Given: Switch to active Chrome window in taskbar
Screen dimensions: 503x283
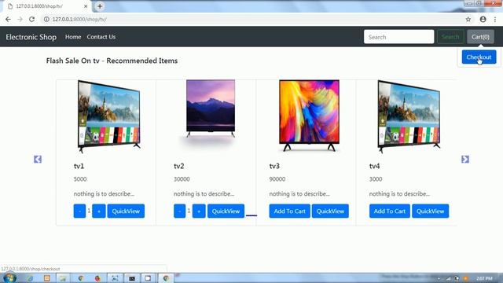Looking at the screenshot, I should click(x=166, y=278).
